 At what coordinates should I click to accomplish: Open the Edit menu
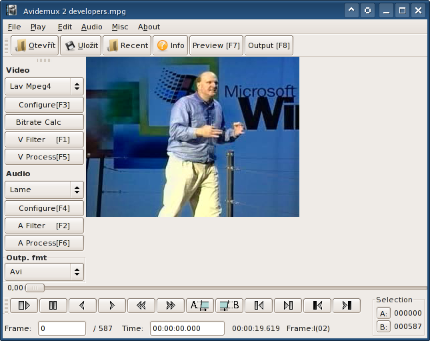(x=65, y=27)
